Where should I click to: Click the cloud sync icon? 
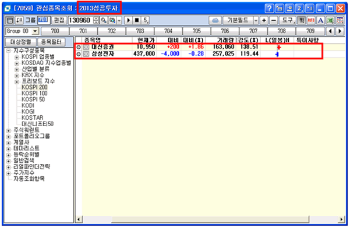tap(215, 20)
